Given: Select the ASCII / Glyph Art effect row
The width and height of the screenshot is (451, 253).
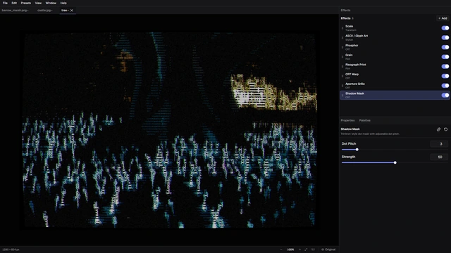Looking at the screenshot, I should [x=395, y=37].
